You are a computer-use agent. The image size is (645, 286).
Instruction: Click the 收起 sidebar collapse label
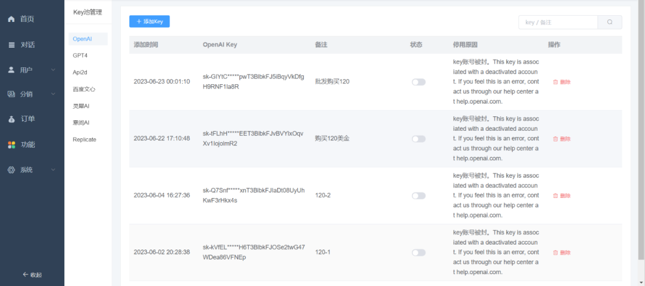point(36,275)
